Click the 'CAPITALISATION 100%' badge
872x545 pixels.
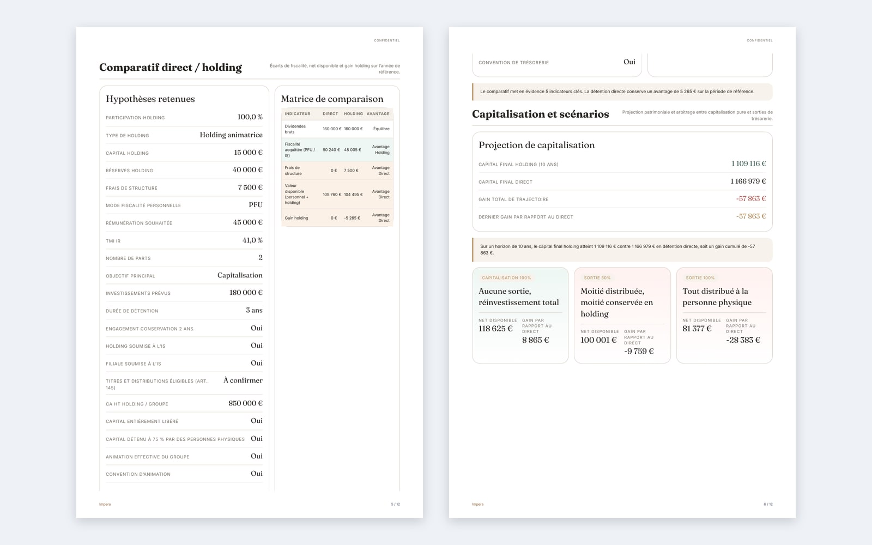tap(506, 278)
